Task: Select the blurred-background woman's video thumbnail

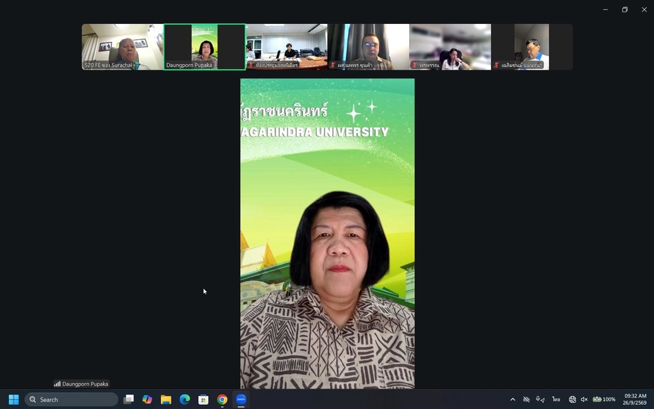Action: coord(450,47)
